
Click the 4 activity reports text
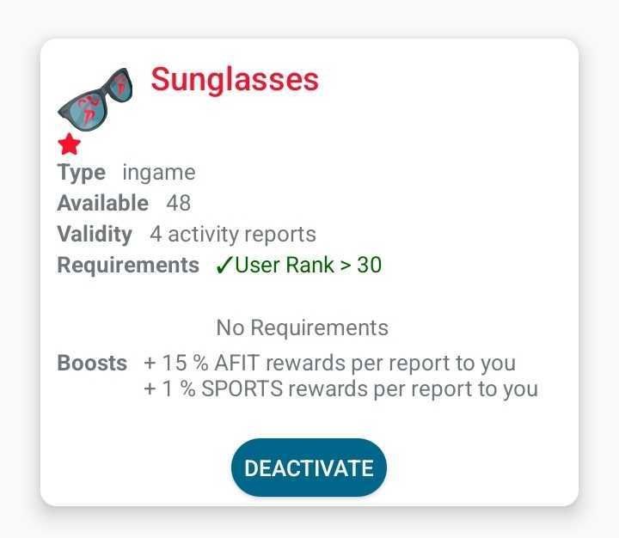233,234
